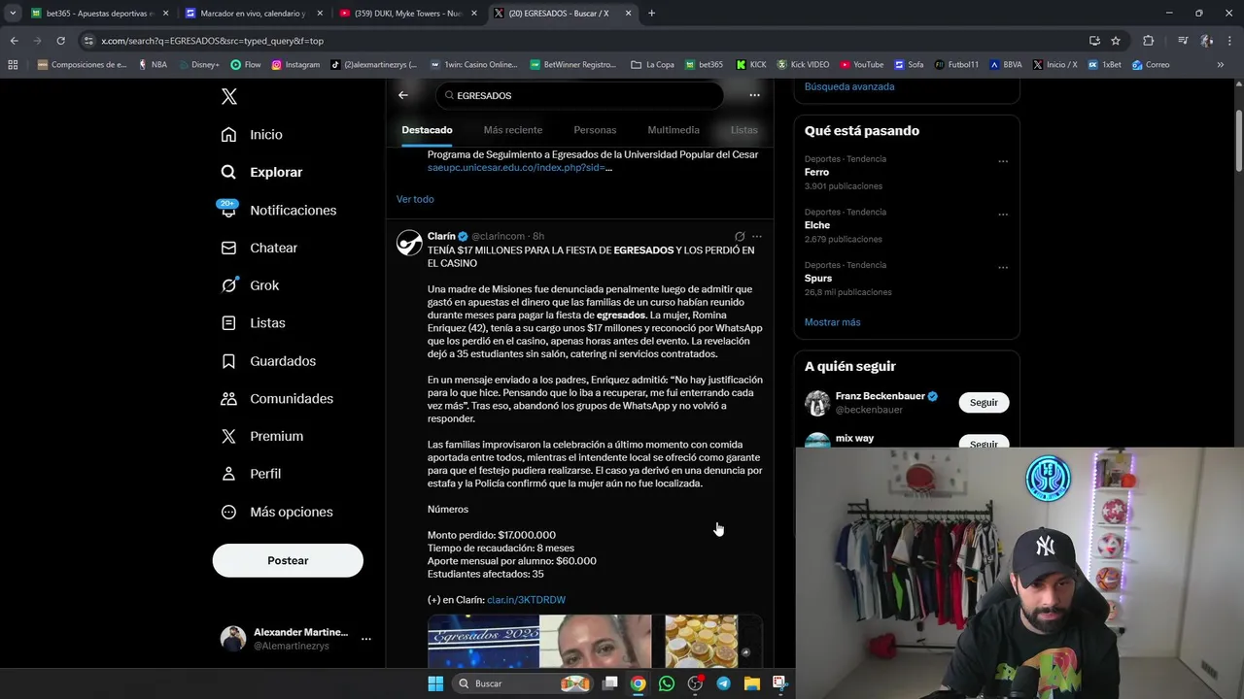Open Comunidades in the sidebar

(x=277, y=399)
